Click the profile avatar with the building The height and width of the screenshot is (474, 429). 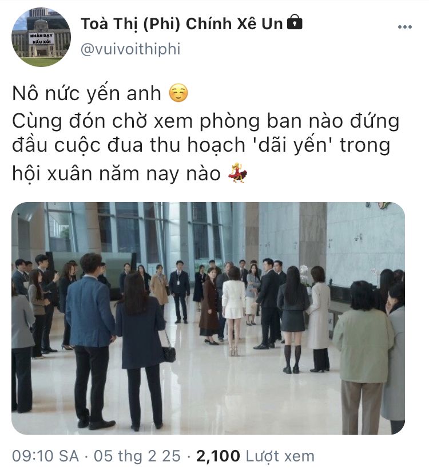pyautogui.click(x=41, y=37)
